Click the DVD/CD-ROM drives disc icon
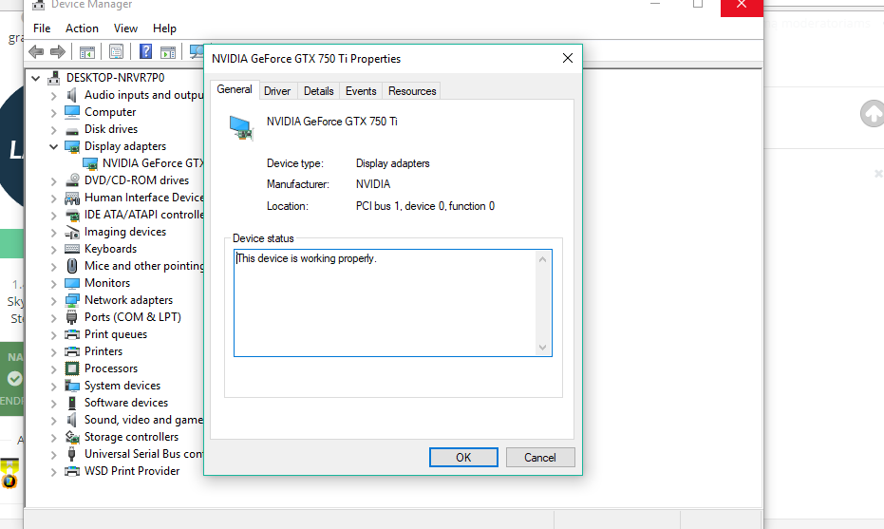 [x=72, y=180]
